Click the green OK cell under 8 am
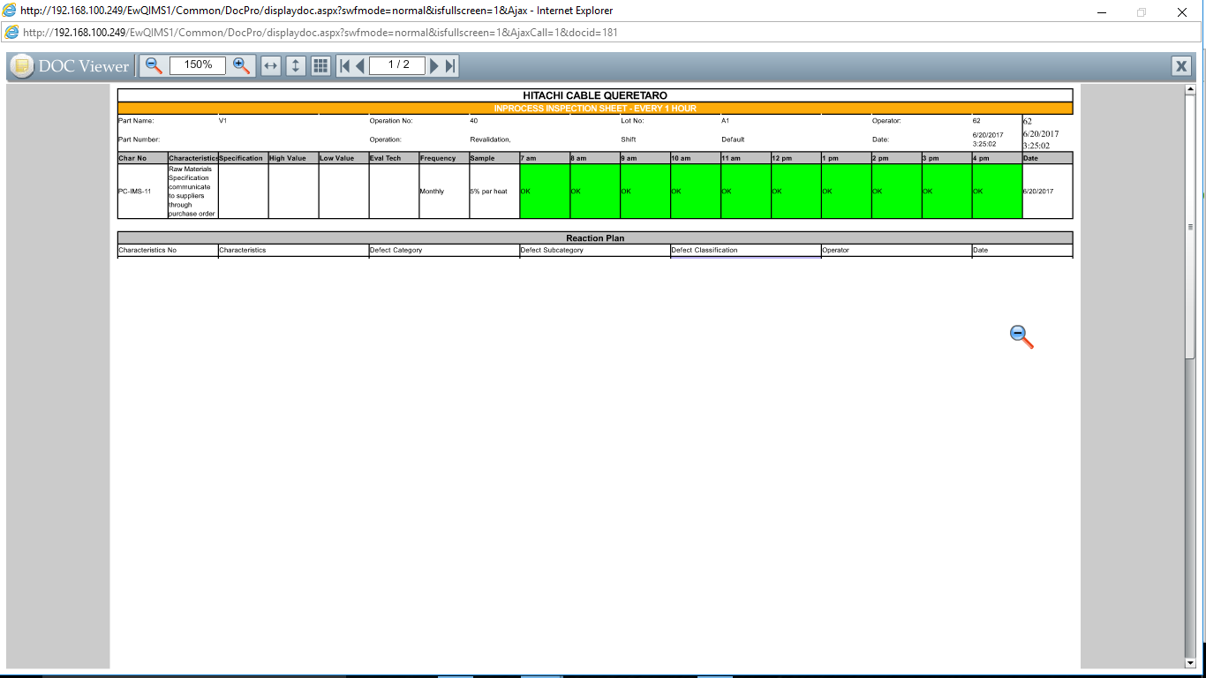 596,191
